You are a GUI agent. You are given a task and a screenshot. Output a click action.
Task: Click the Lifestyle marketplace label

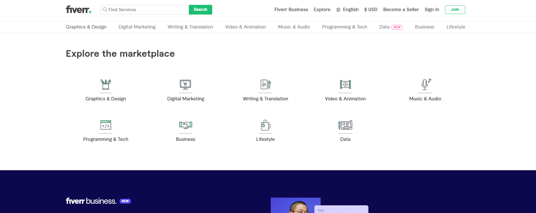[266, 139]
